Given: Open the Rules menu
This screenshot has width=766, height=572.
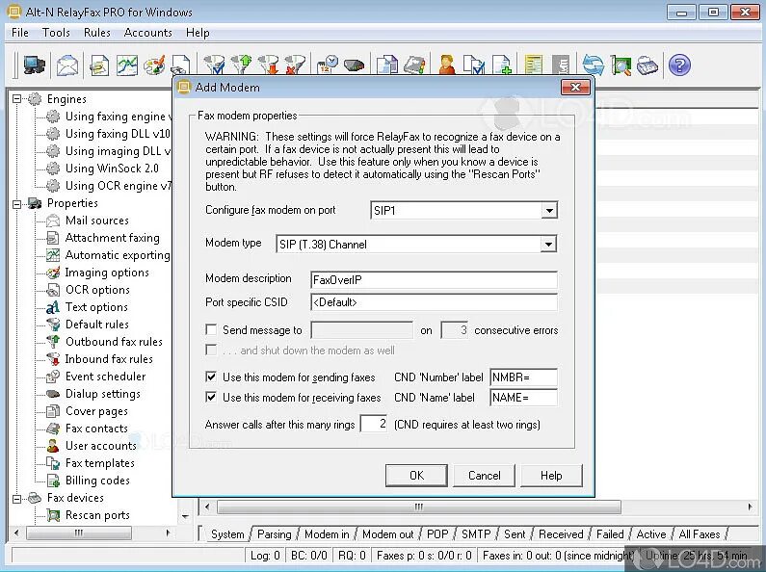Looking at the screenshot, I should (x=96, y=33).
